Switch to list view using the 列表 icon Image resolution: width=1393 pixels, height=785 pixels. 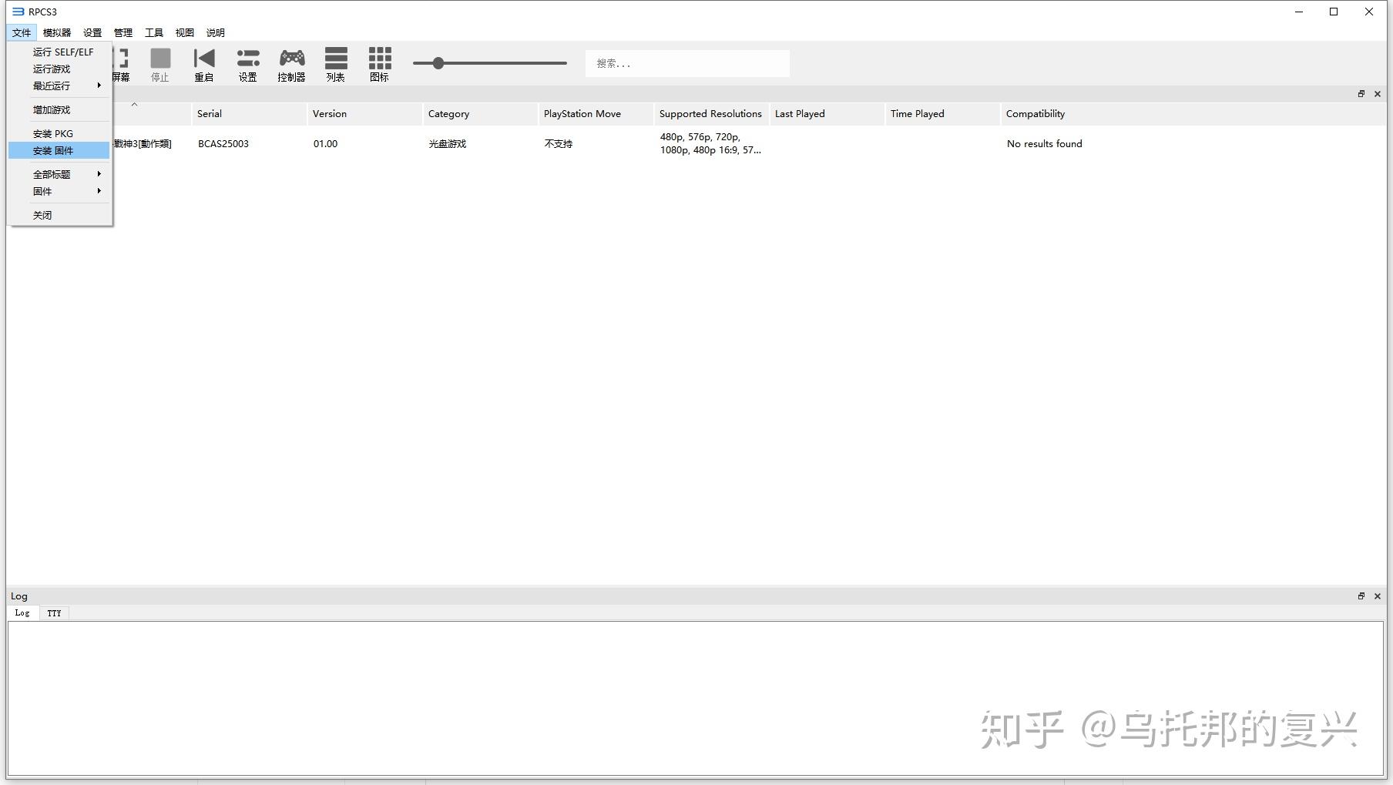pos(335,63)
